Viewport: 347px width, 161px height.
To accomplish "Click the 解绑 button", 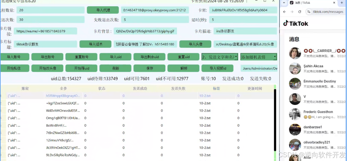I will (x=184, y=68).
